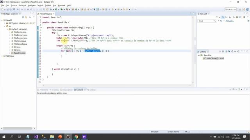250x140 pixels.
Task: Open Windows Start menu
Action: (4, 136)
